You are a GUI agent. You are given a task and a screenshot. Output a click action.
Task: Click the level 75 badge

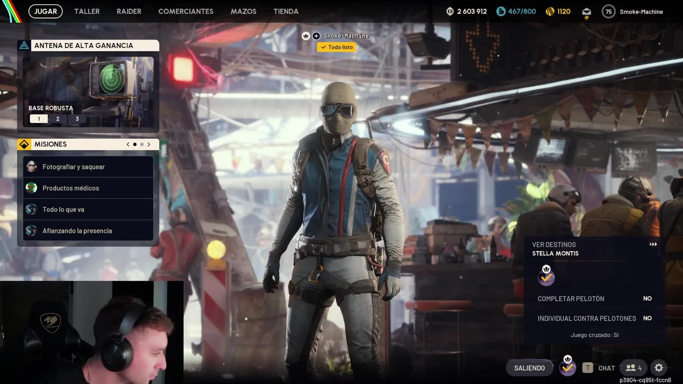pyautogui.click(x=608, y=11)
